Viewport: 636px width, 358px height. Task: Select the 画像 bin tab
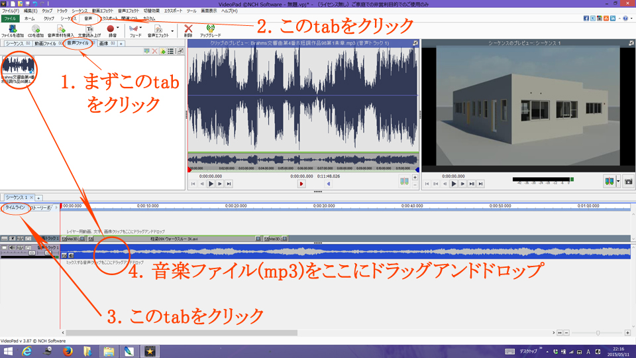click(x=107, y=44)
